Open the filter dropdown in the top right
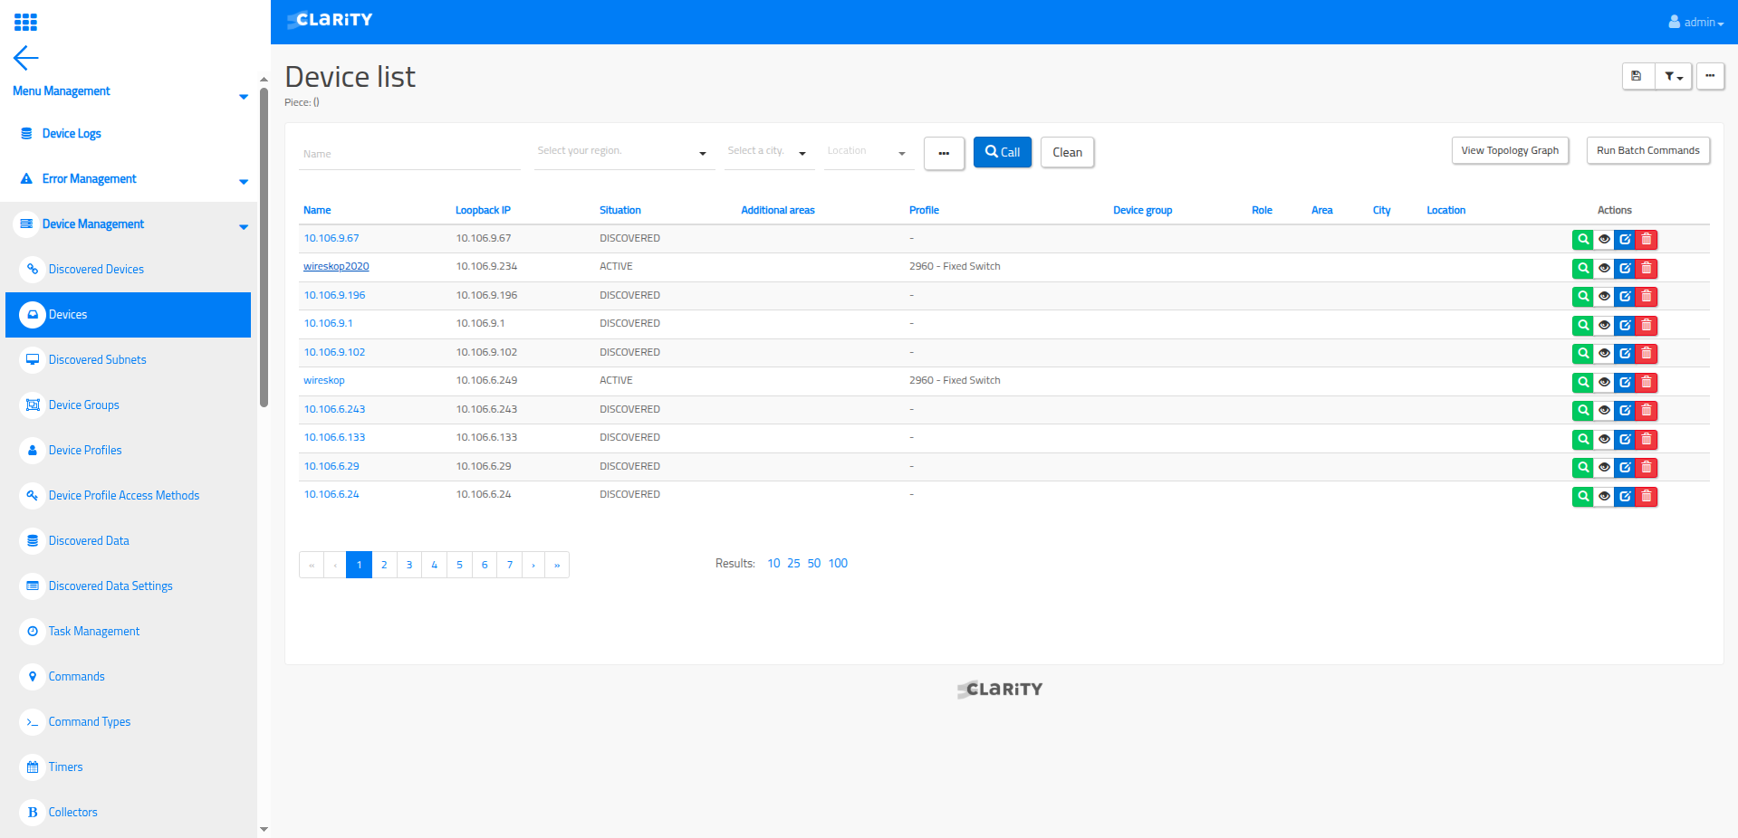 point(1673,77)
